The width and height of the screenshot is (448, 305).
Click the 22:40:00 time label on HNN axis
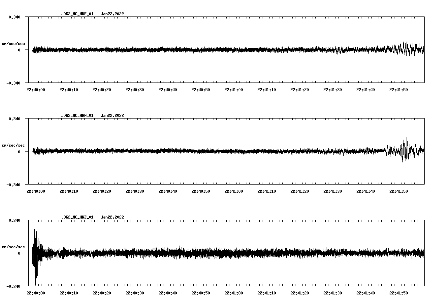tap(36, 191)
